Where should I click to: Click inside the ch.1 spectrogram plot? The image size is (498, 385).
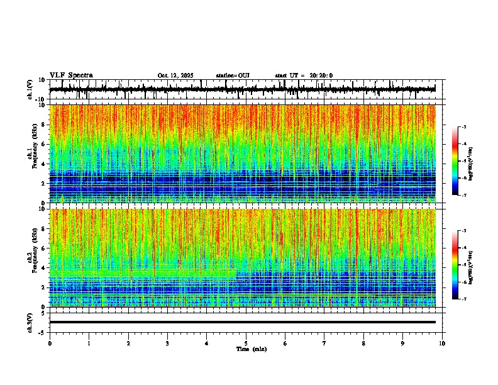(x=242, y=153)
